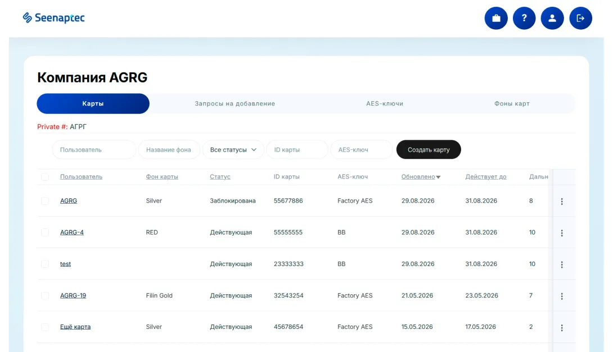Open the user profile icon
Image resolution: width=613 pixels, height=352 pixels.
(x=552, y=18)
